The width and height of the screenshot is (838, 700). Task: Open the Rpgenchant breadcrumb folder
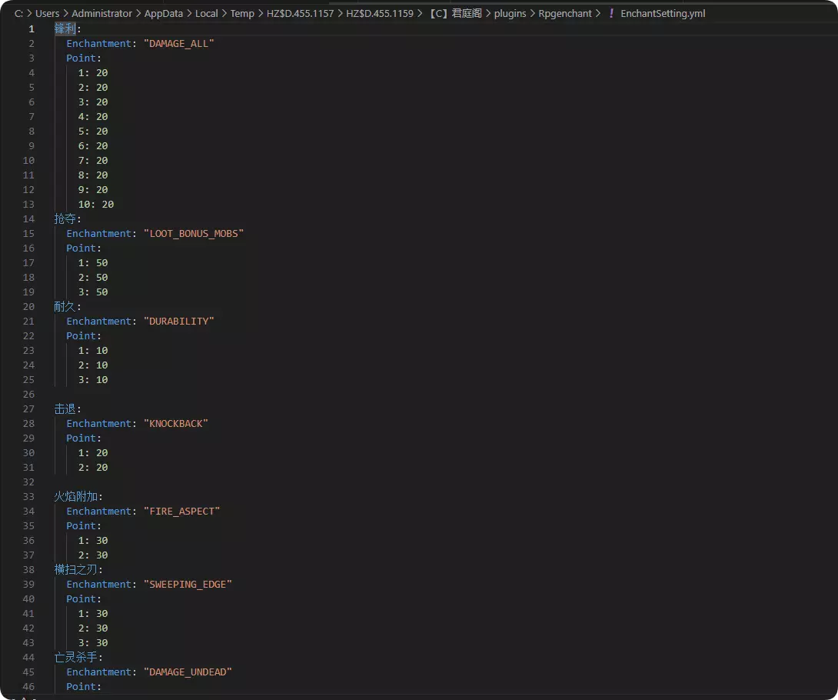pyautogui.click(x=565, y=13)
